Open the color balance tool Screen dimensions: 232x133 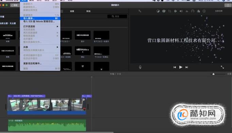(158, 11)
